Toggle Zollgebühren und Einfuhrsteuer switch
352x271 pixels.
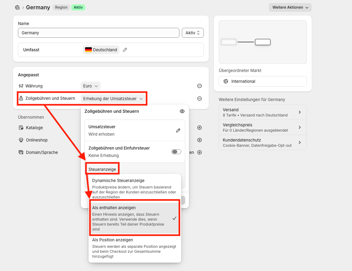click(176, 152)
